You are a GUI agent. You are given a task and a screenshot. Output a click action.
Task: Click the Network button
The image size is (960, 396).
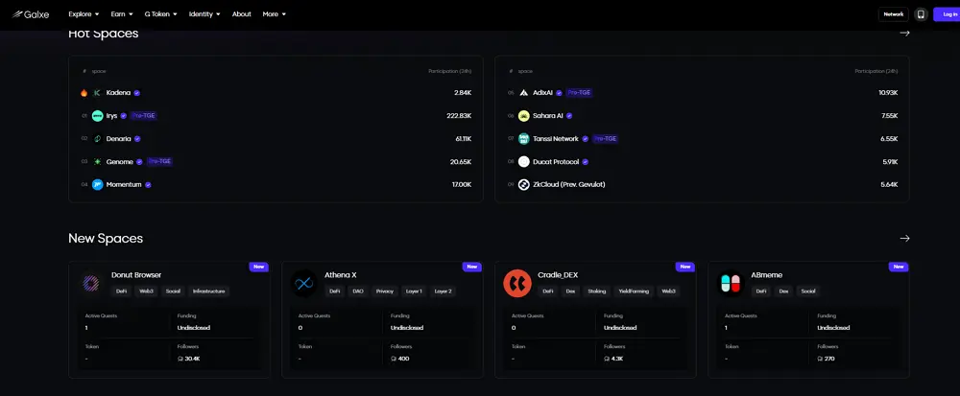[893, 14]
